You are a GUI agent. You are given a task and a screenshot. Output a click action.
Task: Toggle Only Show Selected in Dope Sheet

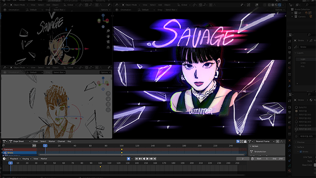(238, 142)
